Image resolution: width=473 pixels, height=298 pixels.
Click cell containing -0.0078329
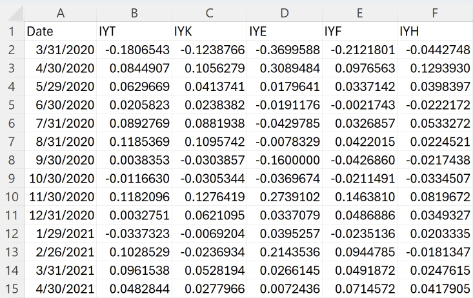tap(284, 141)
